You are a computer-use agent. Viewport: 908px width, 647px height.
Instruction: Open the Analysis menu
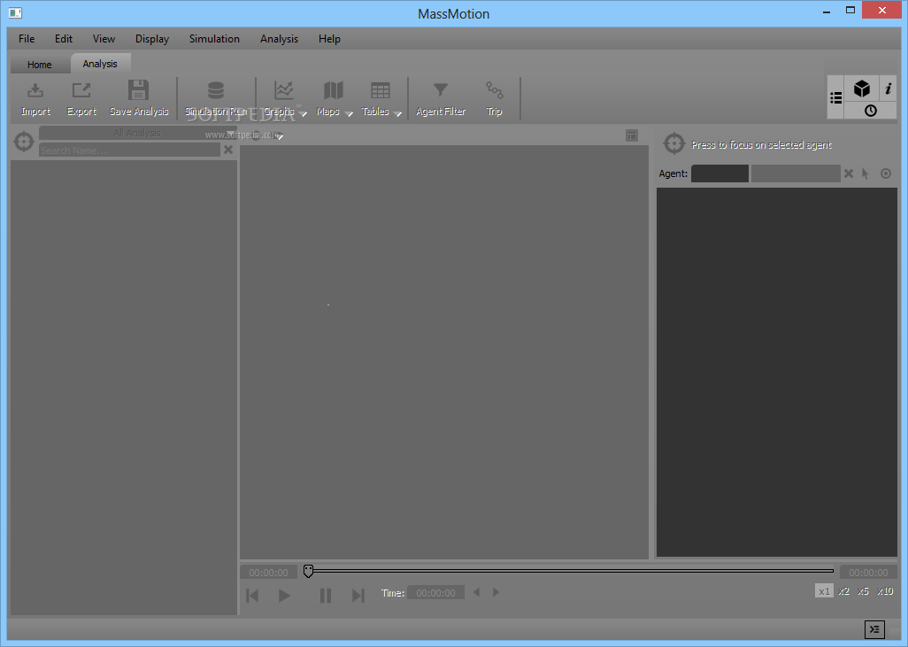pos(279,39)
